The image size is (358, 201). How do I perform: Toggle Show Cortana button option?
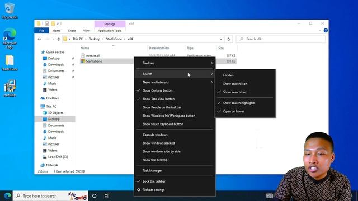175,90
